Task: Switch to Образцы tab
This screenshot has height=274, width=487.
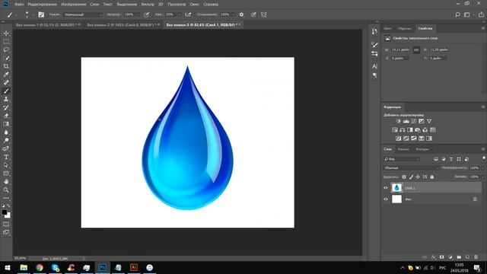Action: click(x=405, y=28)
